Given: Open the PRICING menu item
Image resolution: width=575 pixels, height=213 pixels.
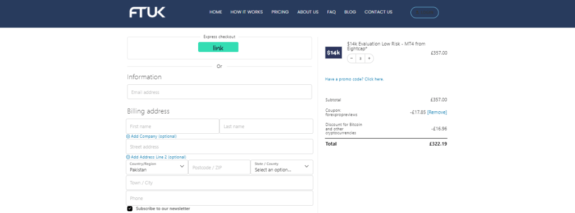Looking at the screenshot, I should (280, 12).
